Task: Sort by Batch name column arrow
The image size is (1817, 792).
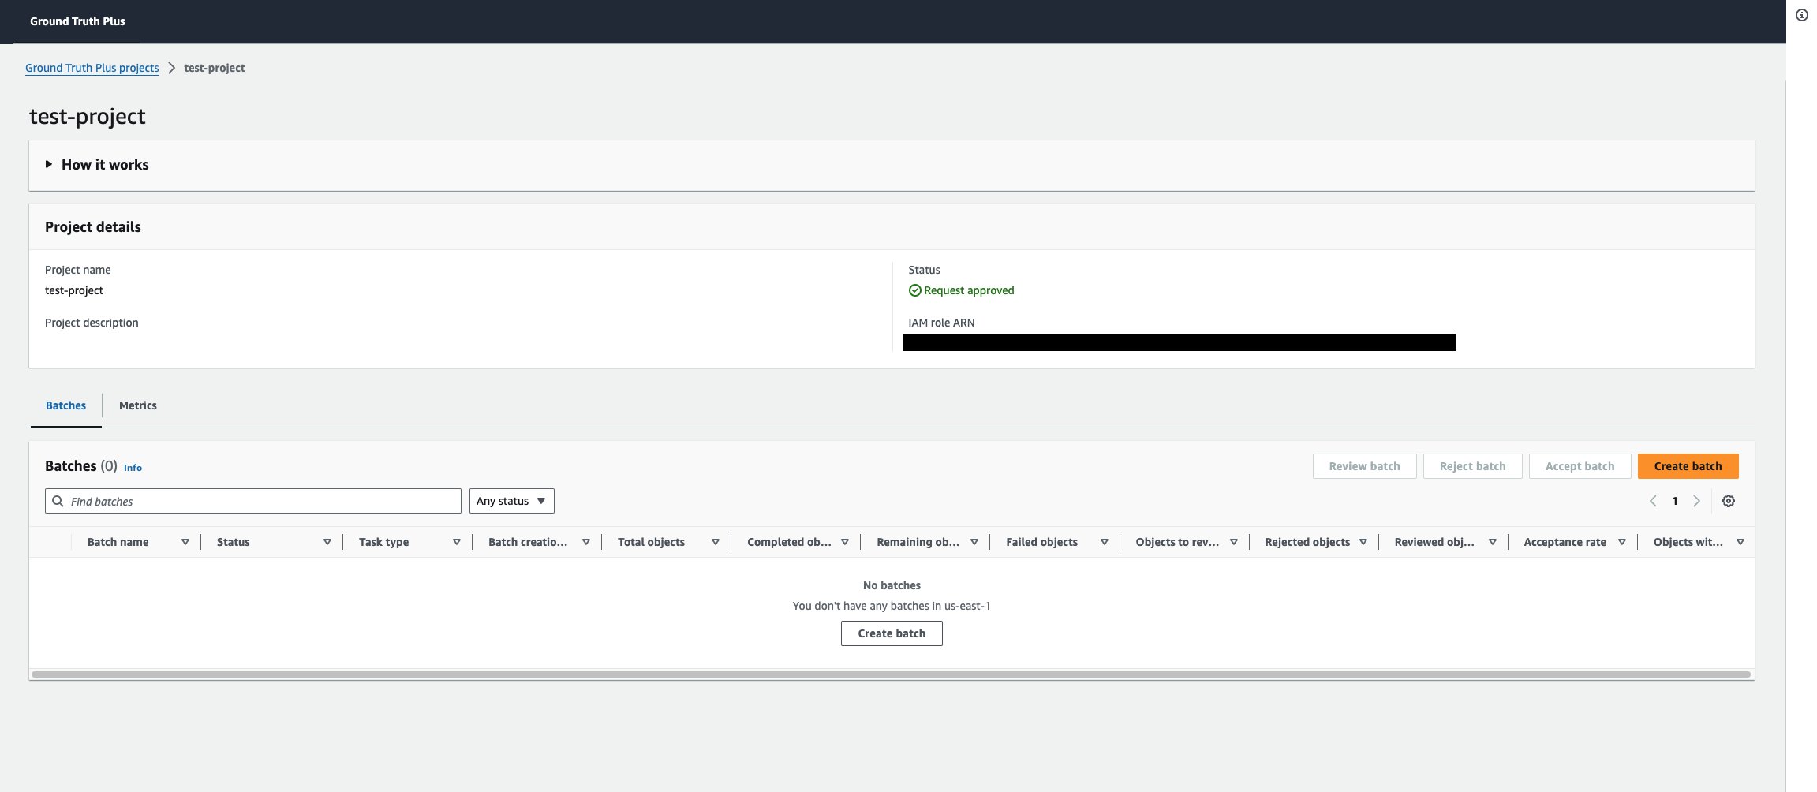Action: (x=185, y=542)
